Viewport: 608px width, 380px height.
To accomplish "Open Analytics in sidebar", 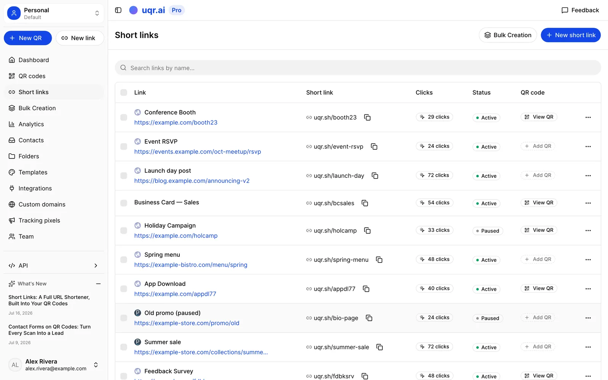I will point(54,124).
